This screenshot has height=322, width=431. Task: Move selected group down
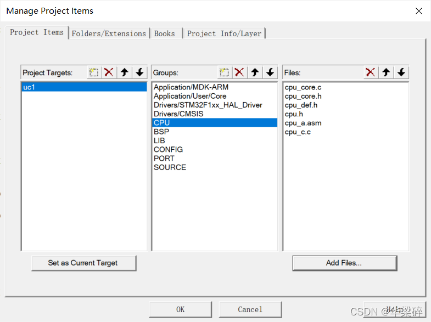[270, 72]
